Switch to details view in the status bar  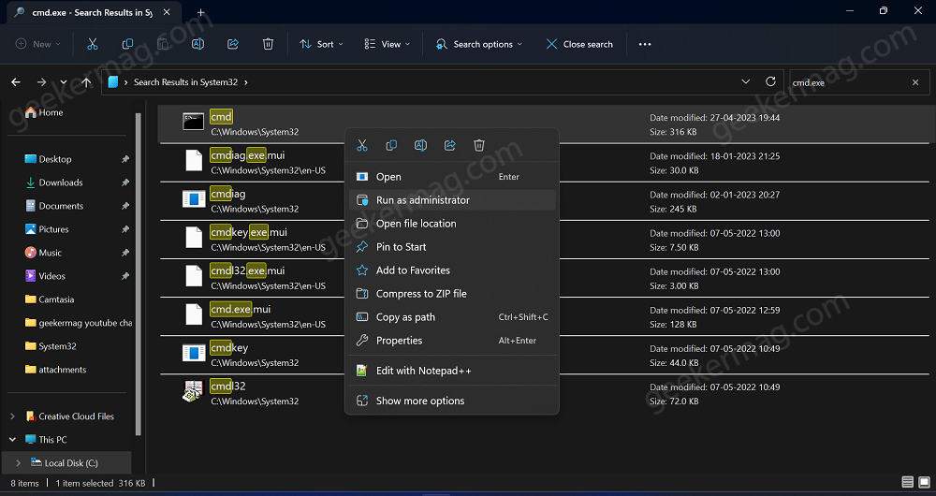(907, 482)
